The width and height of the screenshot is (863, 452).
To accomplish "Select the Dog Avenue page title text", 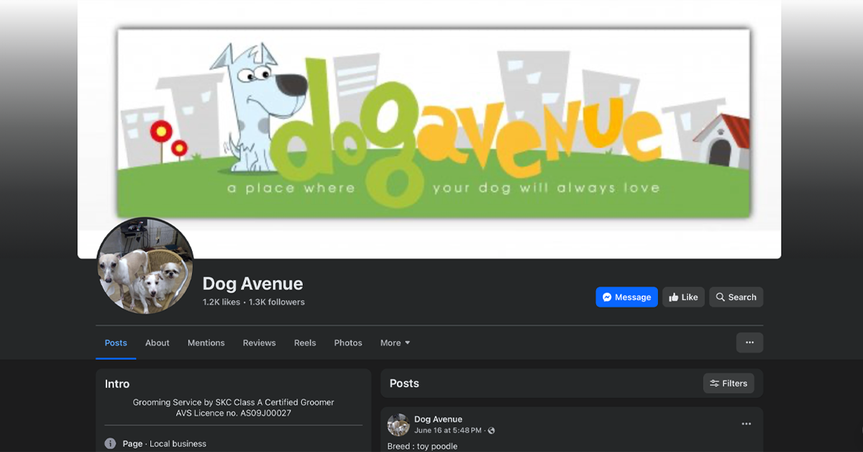I will click(x=252, y=284).
